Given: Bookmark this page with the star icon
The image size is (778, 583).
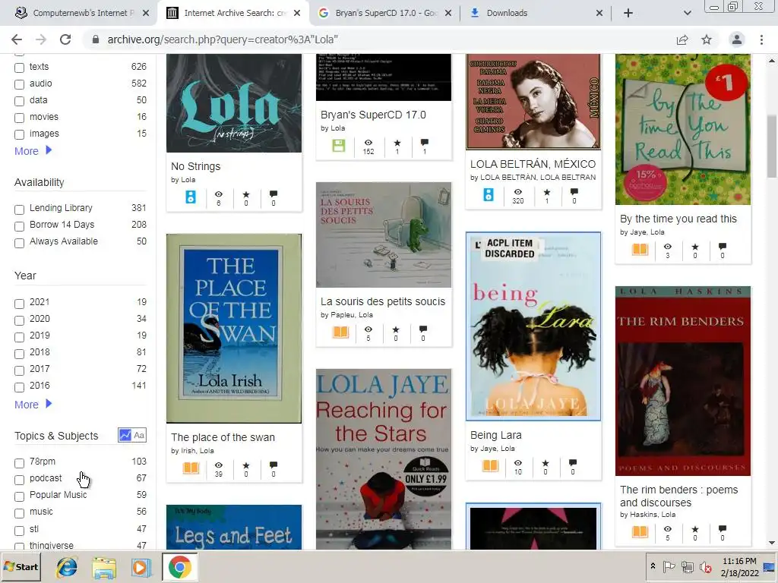Looking at the screenshot, I should [x=707, y=39].
